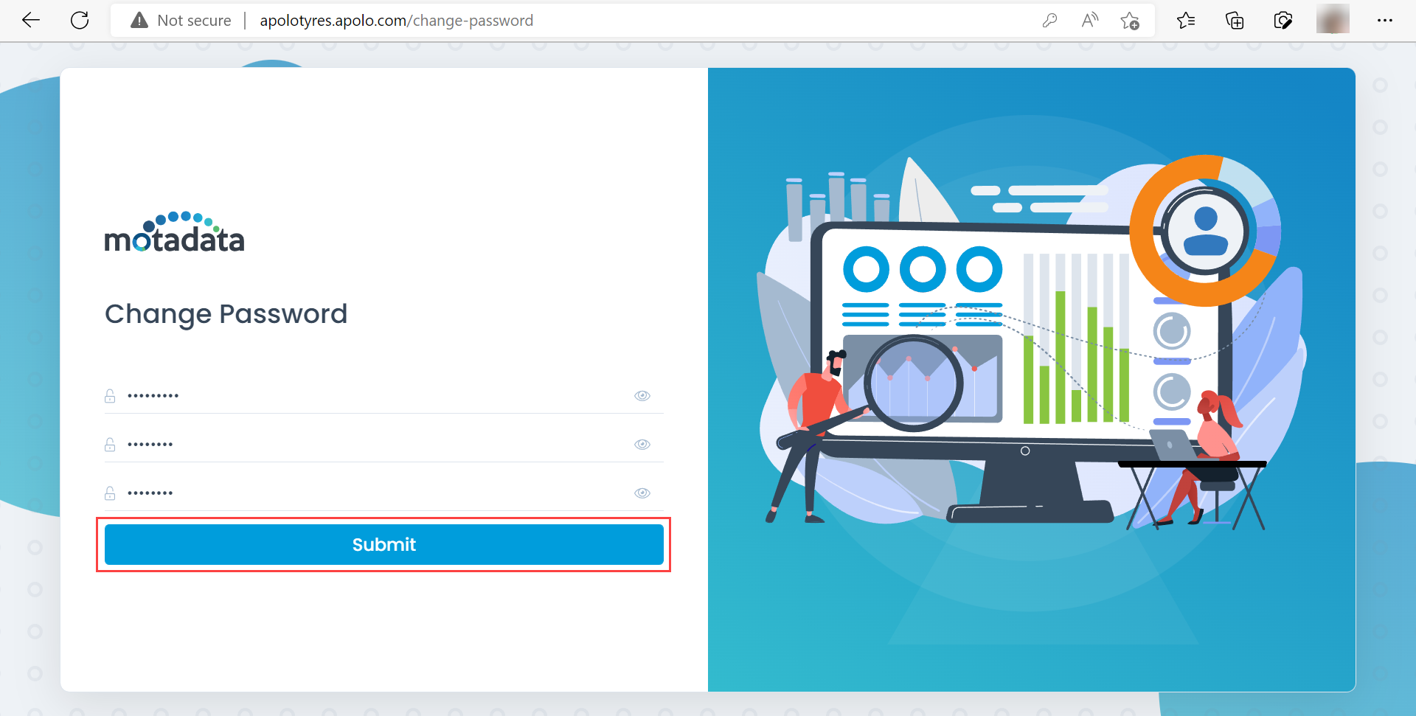Click the Not secure warning icon
Image resolution: width=1416 pixels, height=716 pixels.
point(139,21)
